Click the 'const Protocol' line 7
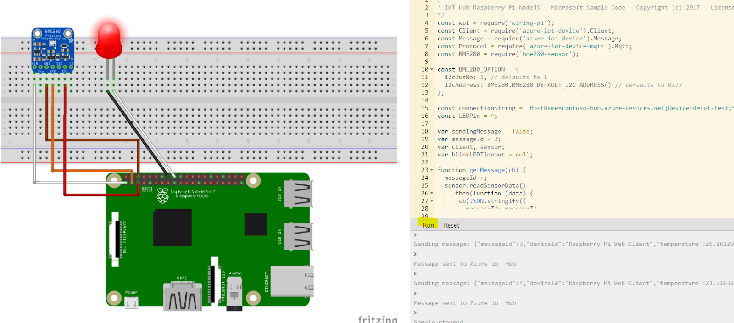 pyautogui.click(x=534, y=46)
